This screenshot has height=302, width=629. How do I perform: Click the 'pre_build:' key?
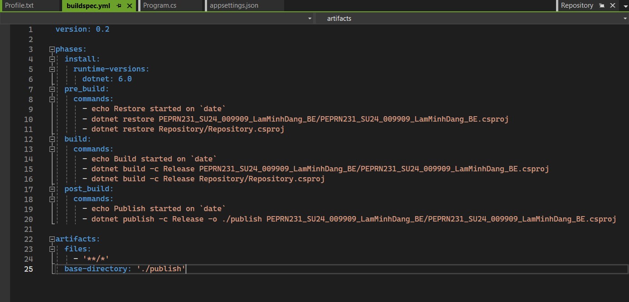(87, 89)
